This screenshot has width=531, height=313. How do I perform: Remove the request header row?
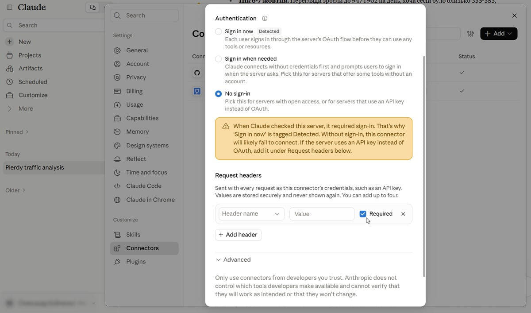coord(403,214)
